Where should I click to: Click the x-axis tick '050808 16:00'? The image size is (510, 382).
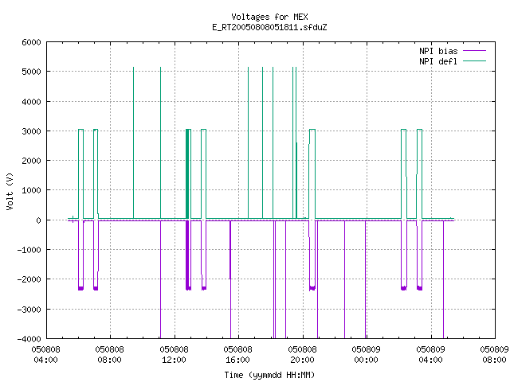(237, 355)
